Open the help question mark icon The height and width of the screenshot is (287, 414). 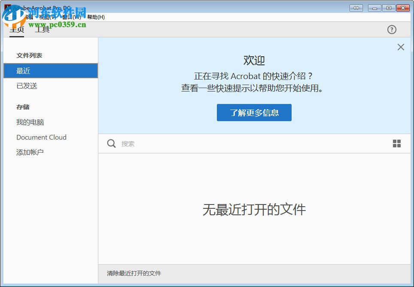coord(391,30)
